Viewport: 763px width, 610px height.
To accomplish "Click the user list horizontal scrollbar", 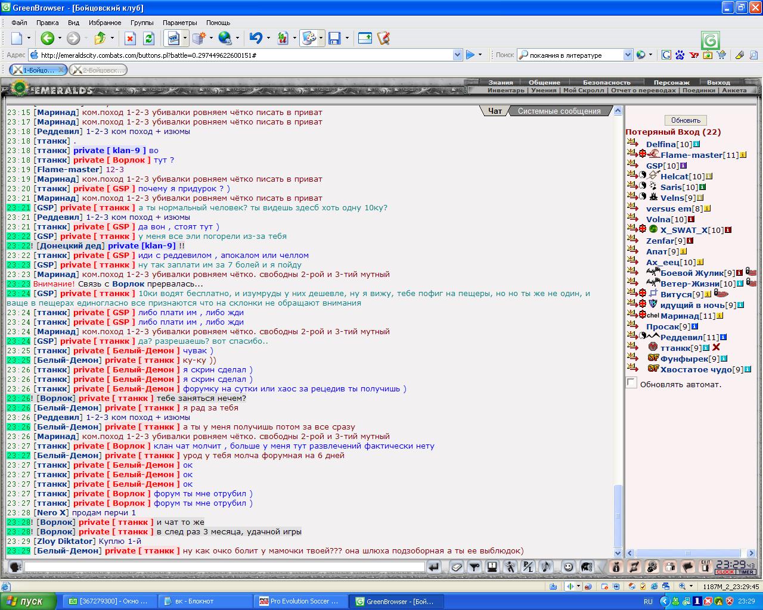I will (687, 553).
